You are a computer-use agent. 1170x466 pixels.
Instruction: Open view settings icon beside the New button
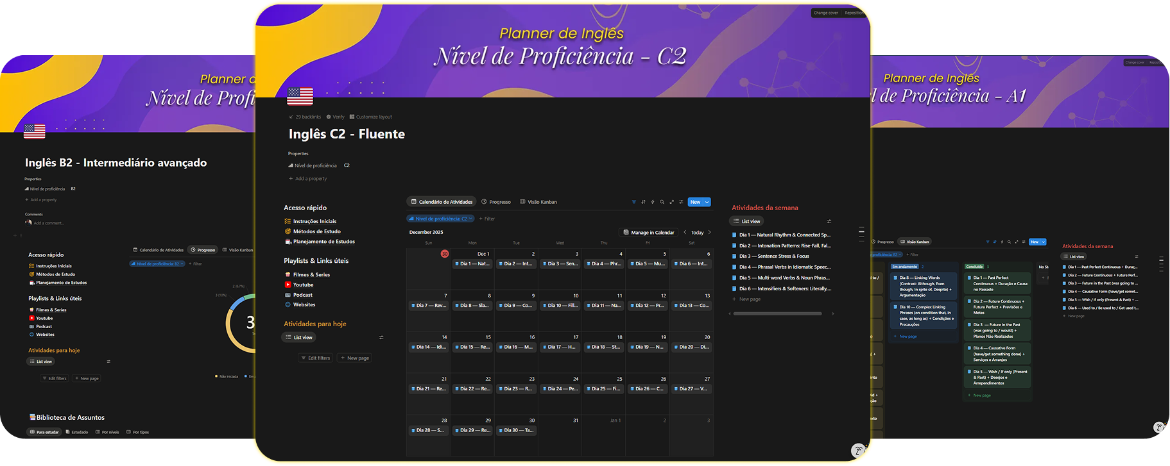coord(681,202)
